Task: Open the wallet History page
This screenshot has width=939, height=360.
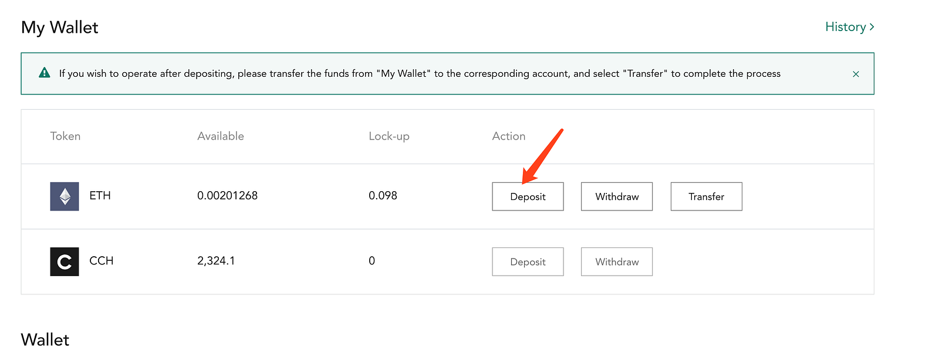Action: tap(849, 27)
